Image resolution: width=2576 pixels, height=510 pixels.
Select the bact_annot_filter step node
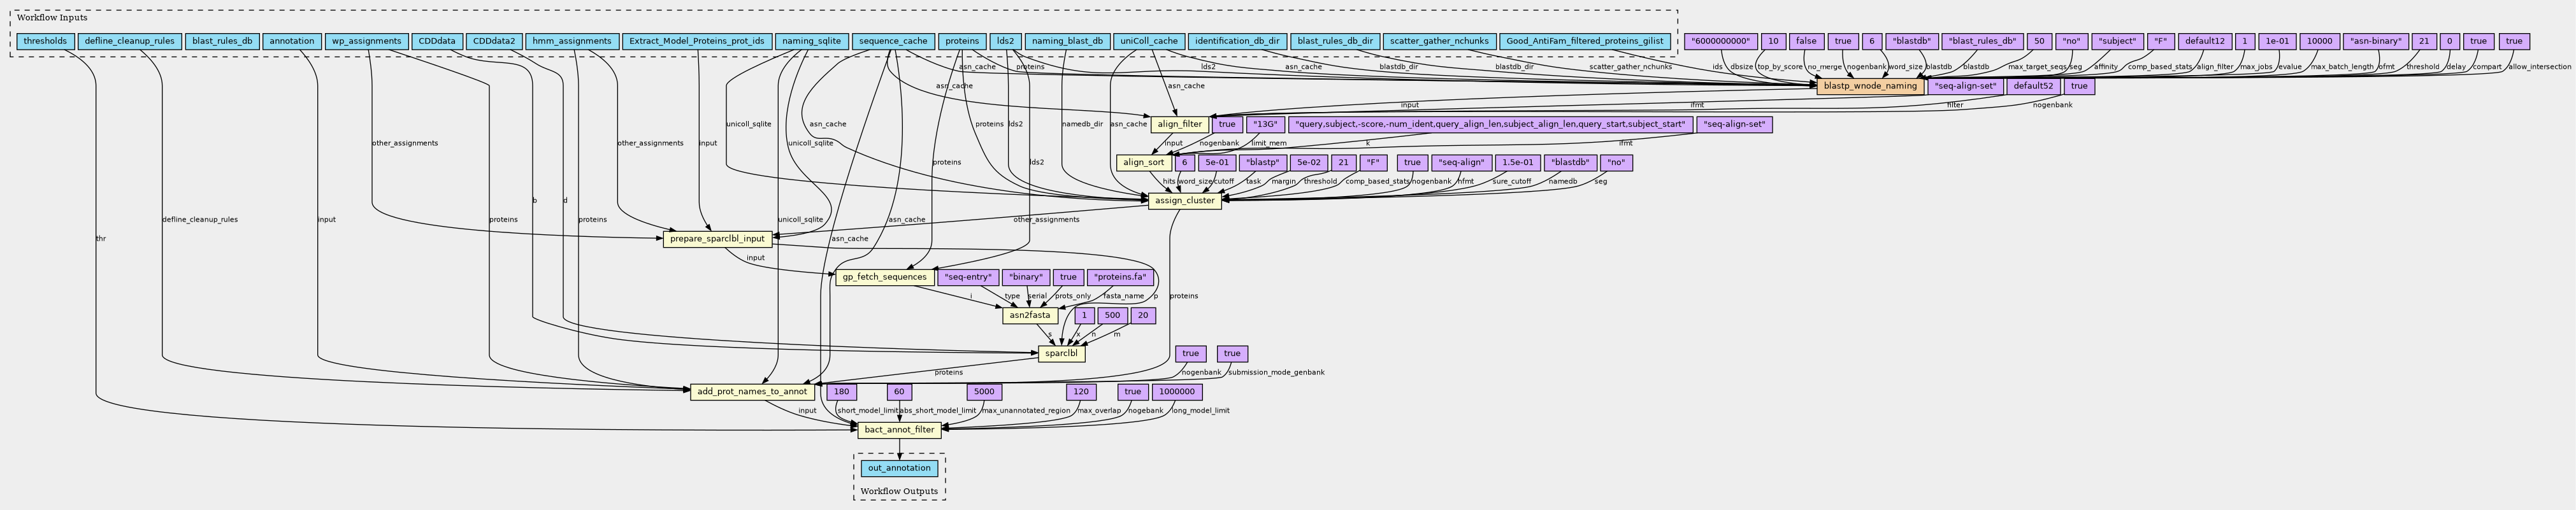click(x=899, y=430)
